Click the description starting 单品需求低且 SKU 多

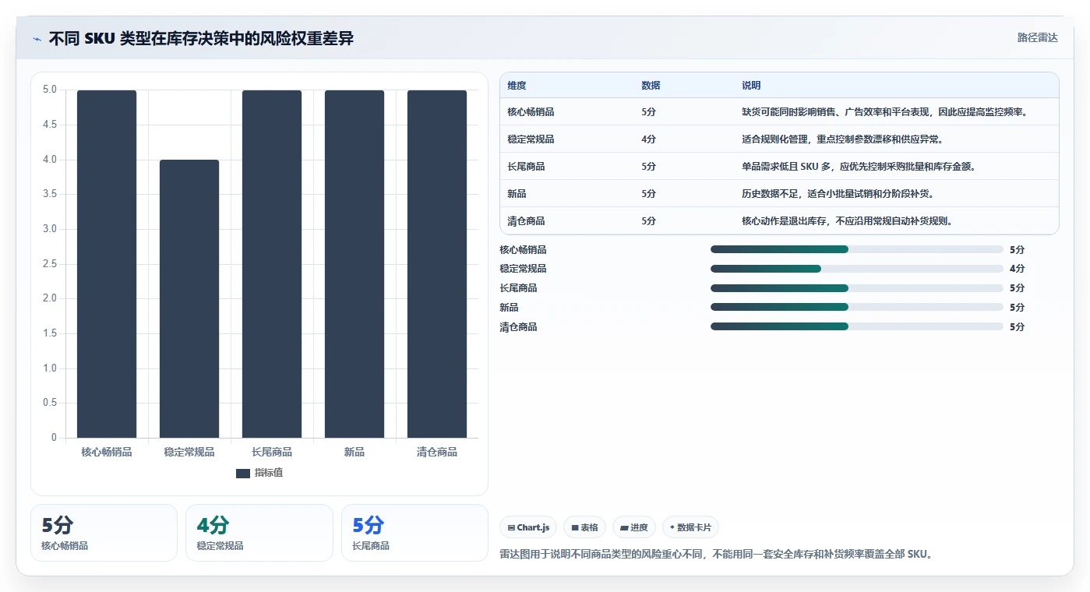[x=859, y=167]
